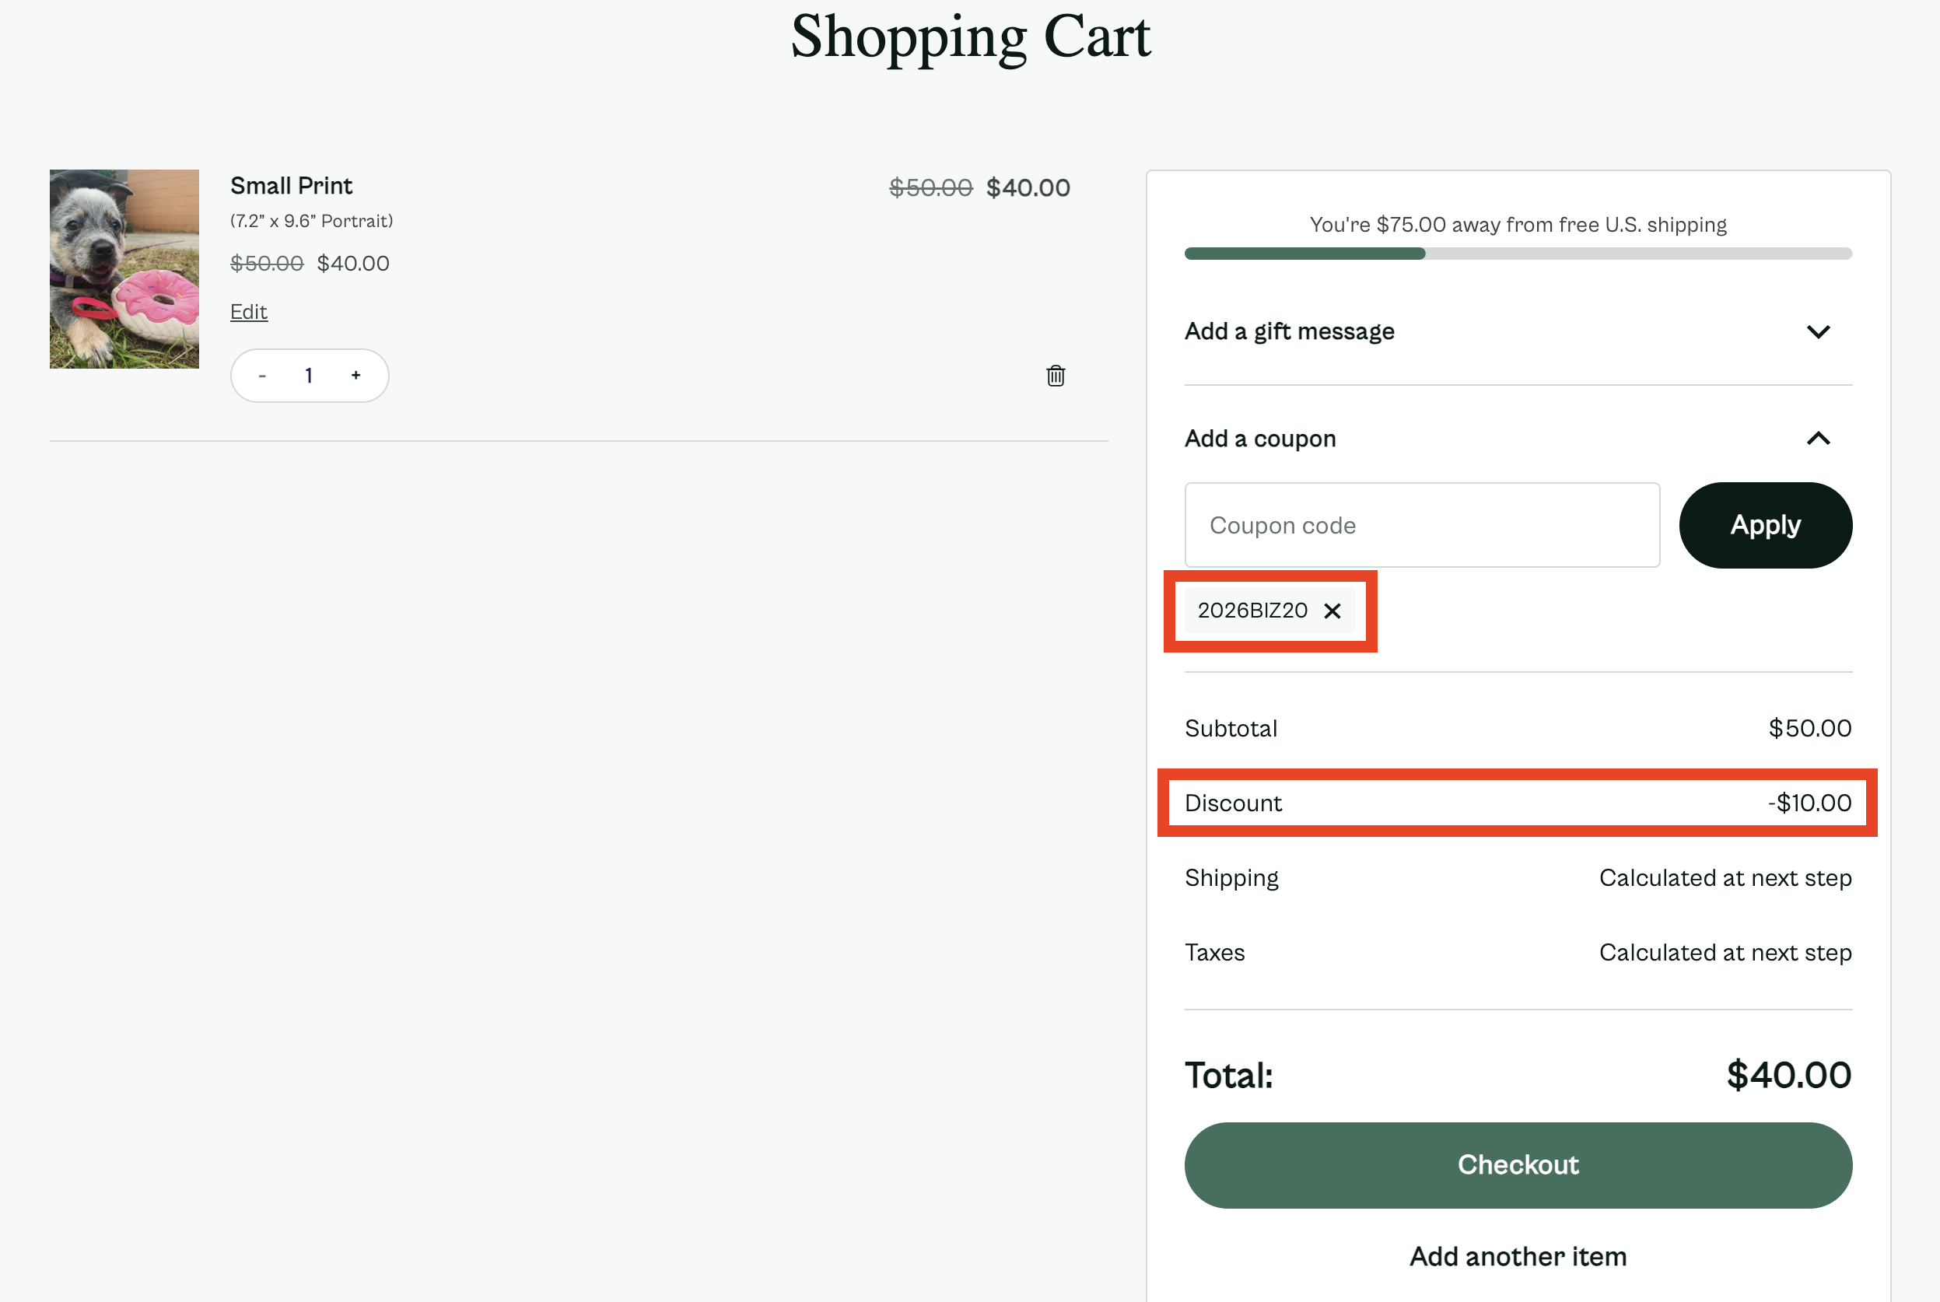Viewport: 1940px width, 1302px height.
Task: Remove the 2026BIZ20 coupon code
Action: click(1332, 611)
